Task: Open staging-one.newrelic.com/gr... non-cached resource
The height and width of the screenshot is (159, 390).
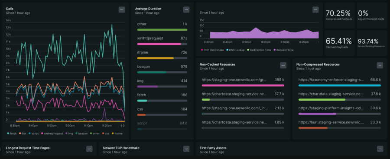Action: point(243,82)
